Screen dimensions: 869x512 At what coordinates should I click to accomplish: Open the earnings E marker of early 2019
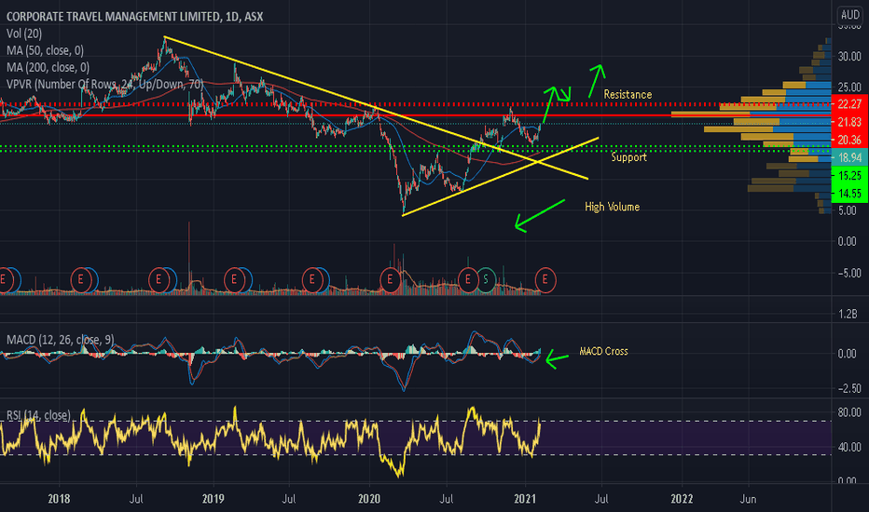(234, 279)
